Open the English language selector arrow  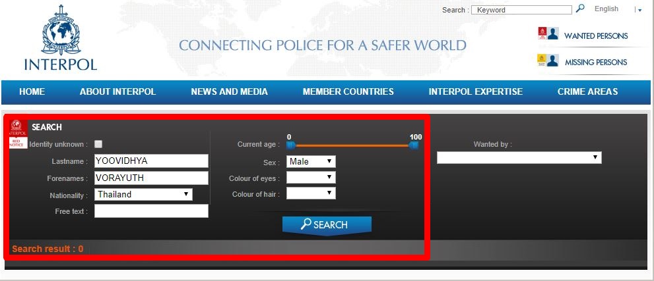pos(639,10)
